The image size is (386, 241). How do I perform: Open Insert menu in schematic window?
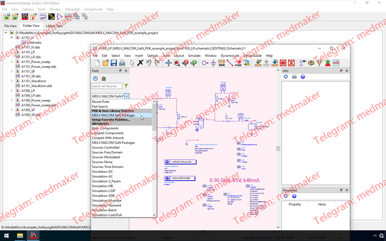(x=139, y=55)
